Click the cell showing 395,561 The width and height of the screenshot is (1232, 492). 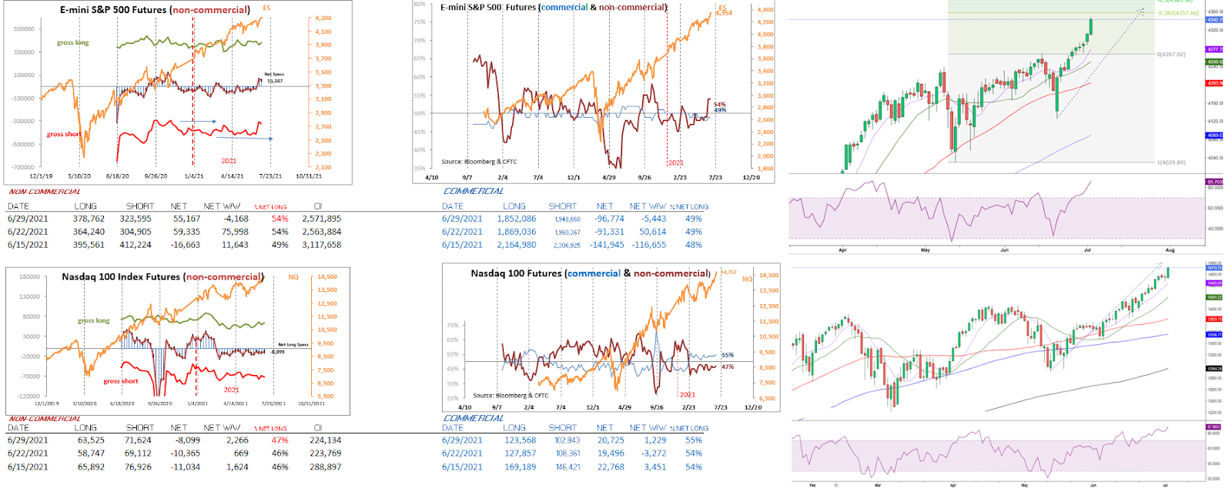(x=89, y=245)
